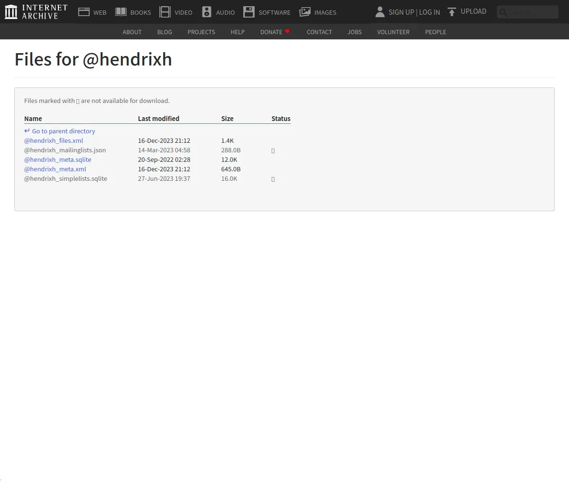Download @hendrixh_files.xml

coord(54,140)
